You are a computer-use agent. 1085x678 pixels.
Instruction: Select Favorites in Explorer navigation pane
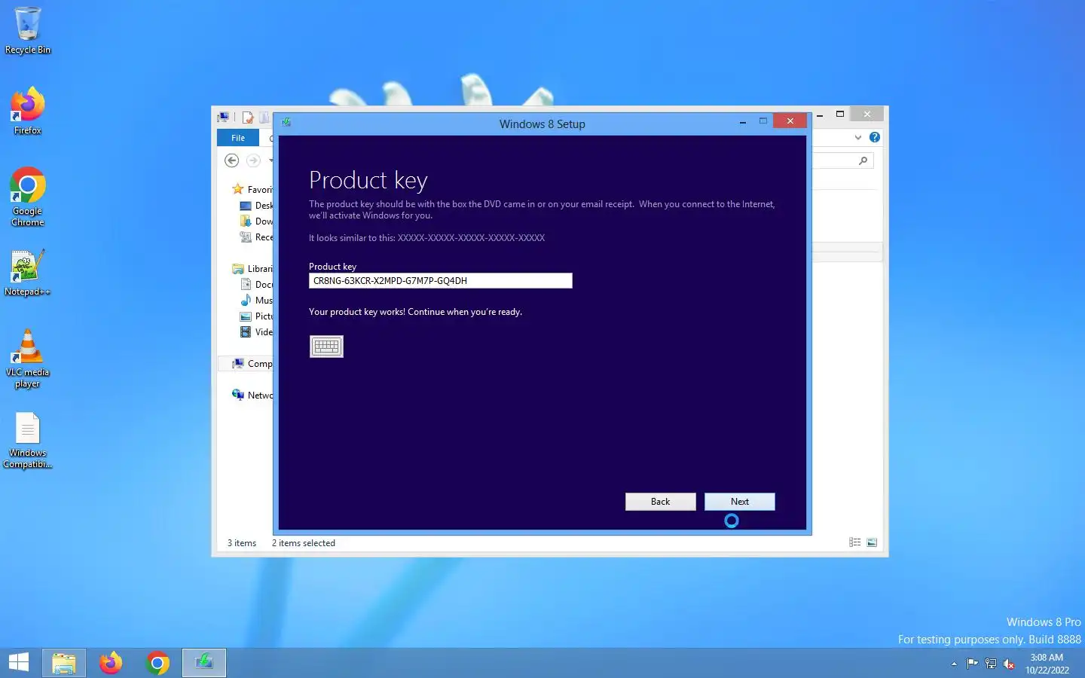(x=253, y=190)
